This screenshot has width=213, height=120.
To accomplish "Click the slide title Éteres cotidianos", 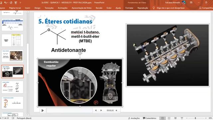I will [65, 21].
